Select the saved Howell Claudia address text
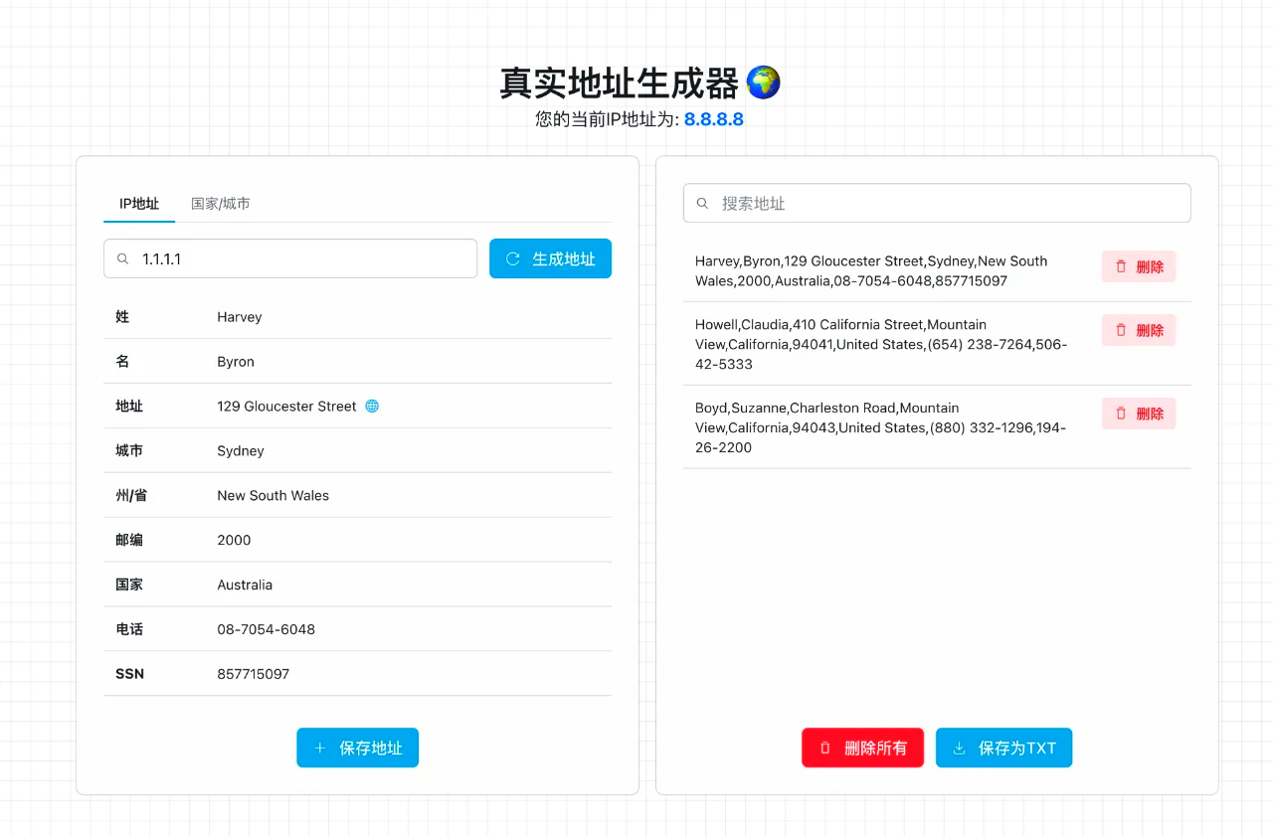This screenshot has height=837, width=1273. point(881,344)
